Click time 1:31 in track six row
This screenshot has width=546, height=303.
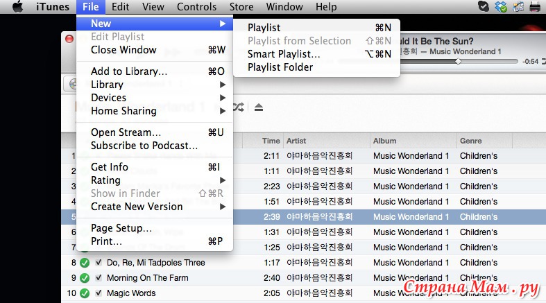click(x=271, y=232)
